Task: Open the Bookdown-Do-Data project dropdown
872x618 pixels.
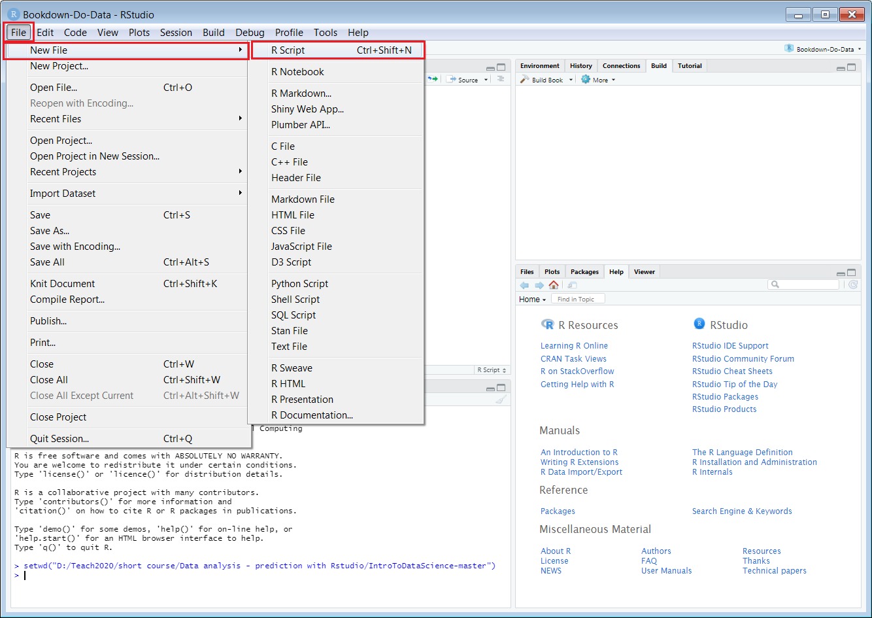Action: point(824,49)
